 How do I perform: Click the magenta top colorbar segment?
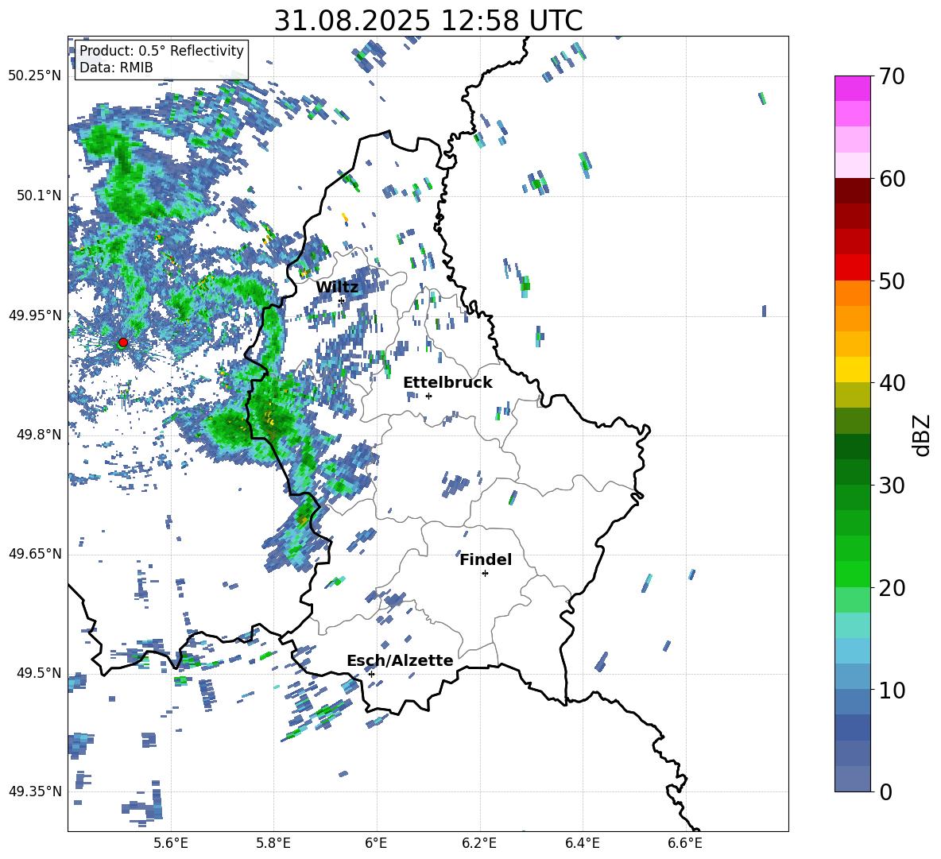(x=852, y=88)
